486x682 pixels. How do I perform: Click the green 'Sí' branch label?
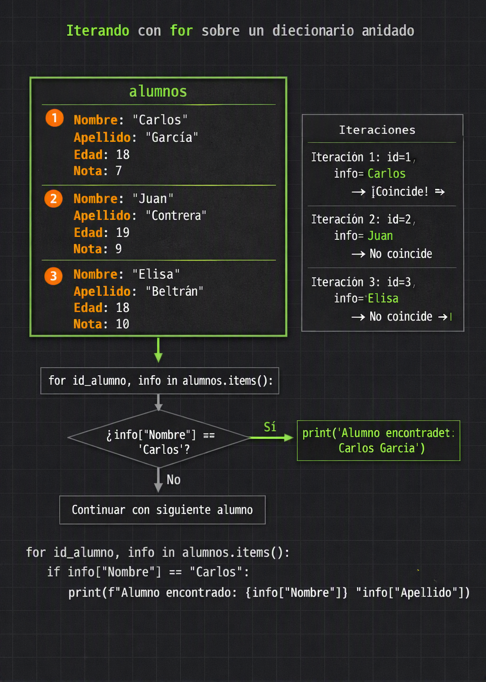[x=270, y=427]
